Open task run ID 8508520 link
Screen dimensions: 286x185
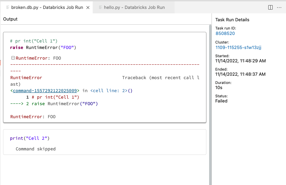225,34
